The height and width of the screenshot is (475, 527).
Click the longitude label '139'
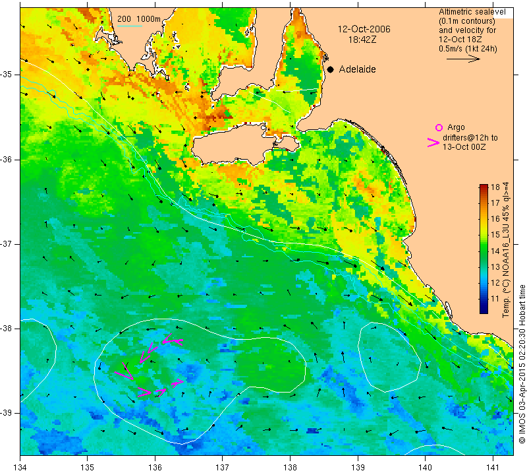[x=358, y=468]
